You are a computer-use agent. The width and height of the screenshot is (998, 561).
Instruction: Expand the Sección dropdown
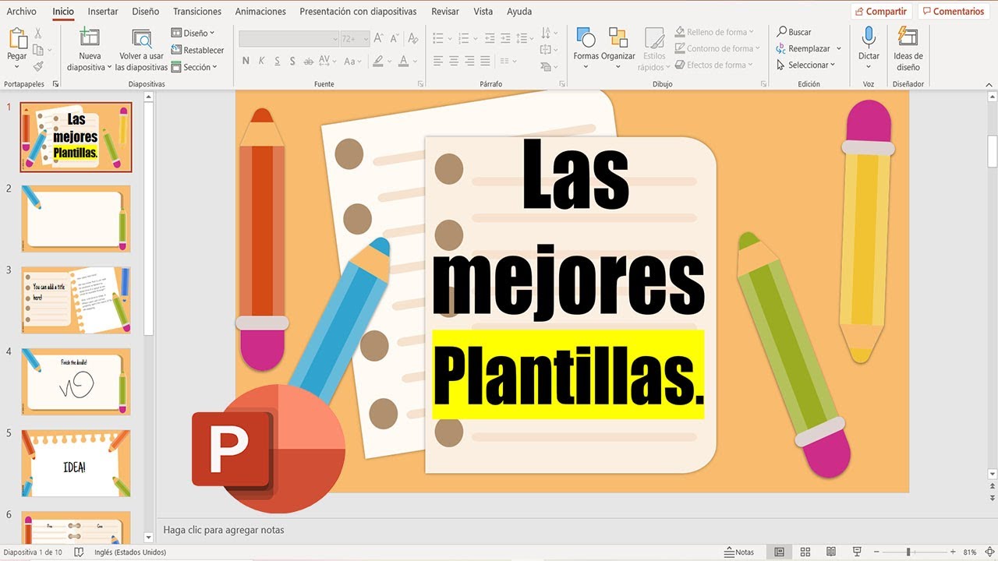tap(193, 67)
